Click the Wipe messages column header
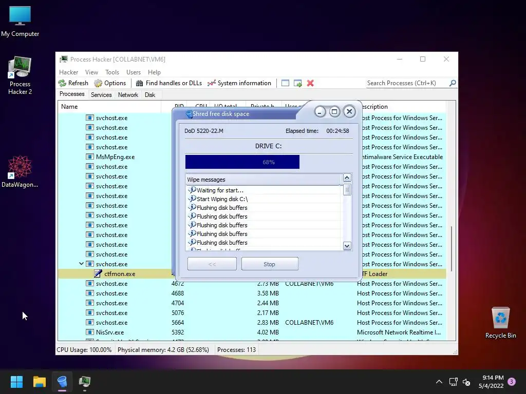 click(263, 180)
